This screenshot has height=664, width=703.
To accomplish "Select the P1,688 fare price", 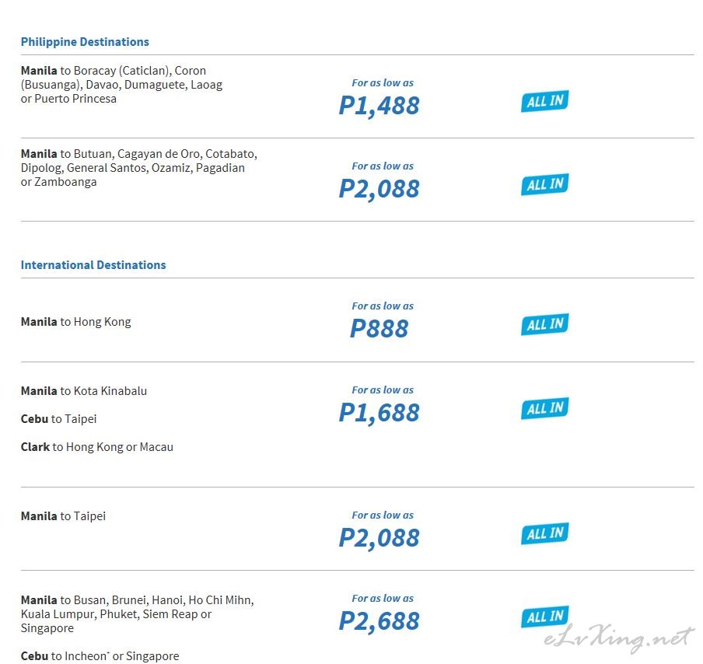I will click(379, 413).
